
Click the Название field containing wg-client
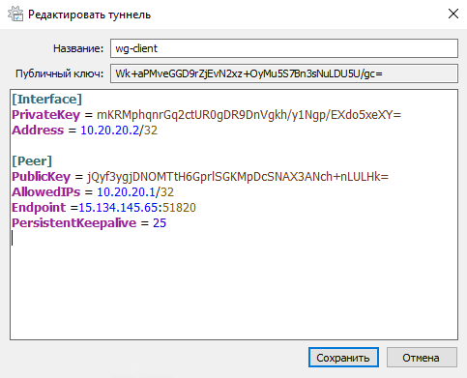click(284, 48)
